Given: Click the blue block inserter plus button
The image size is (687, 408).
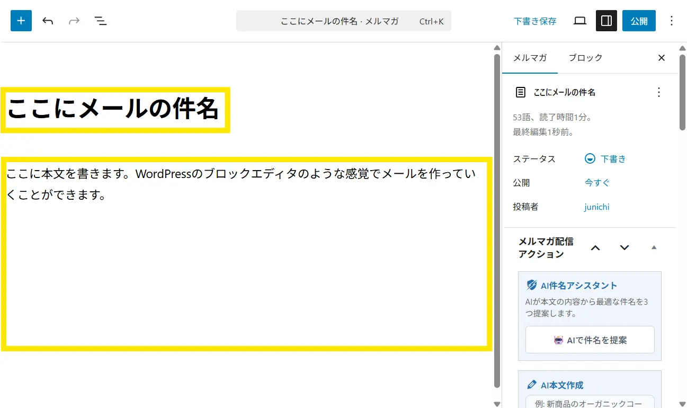Looking at the screenshot, I should tap(21, 21).
